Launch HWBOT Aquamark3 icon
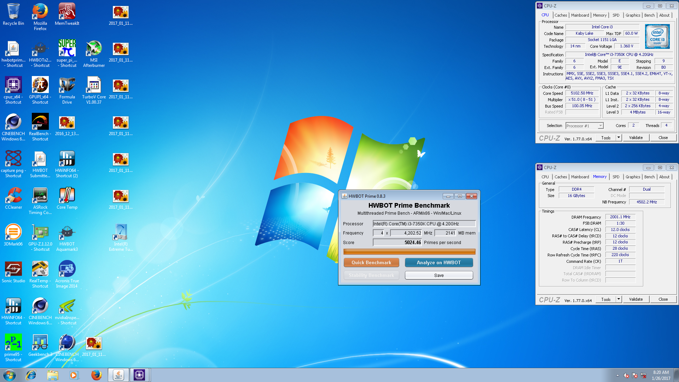Image resolution: width=679 pixels, height=382 pixels. pos(67,238)
